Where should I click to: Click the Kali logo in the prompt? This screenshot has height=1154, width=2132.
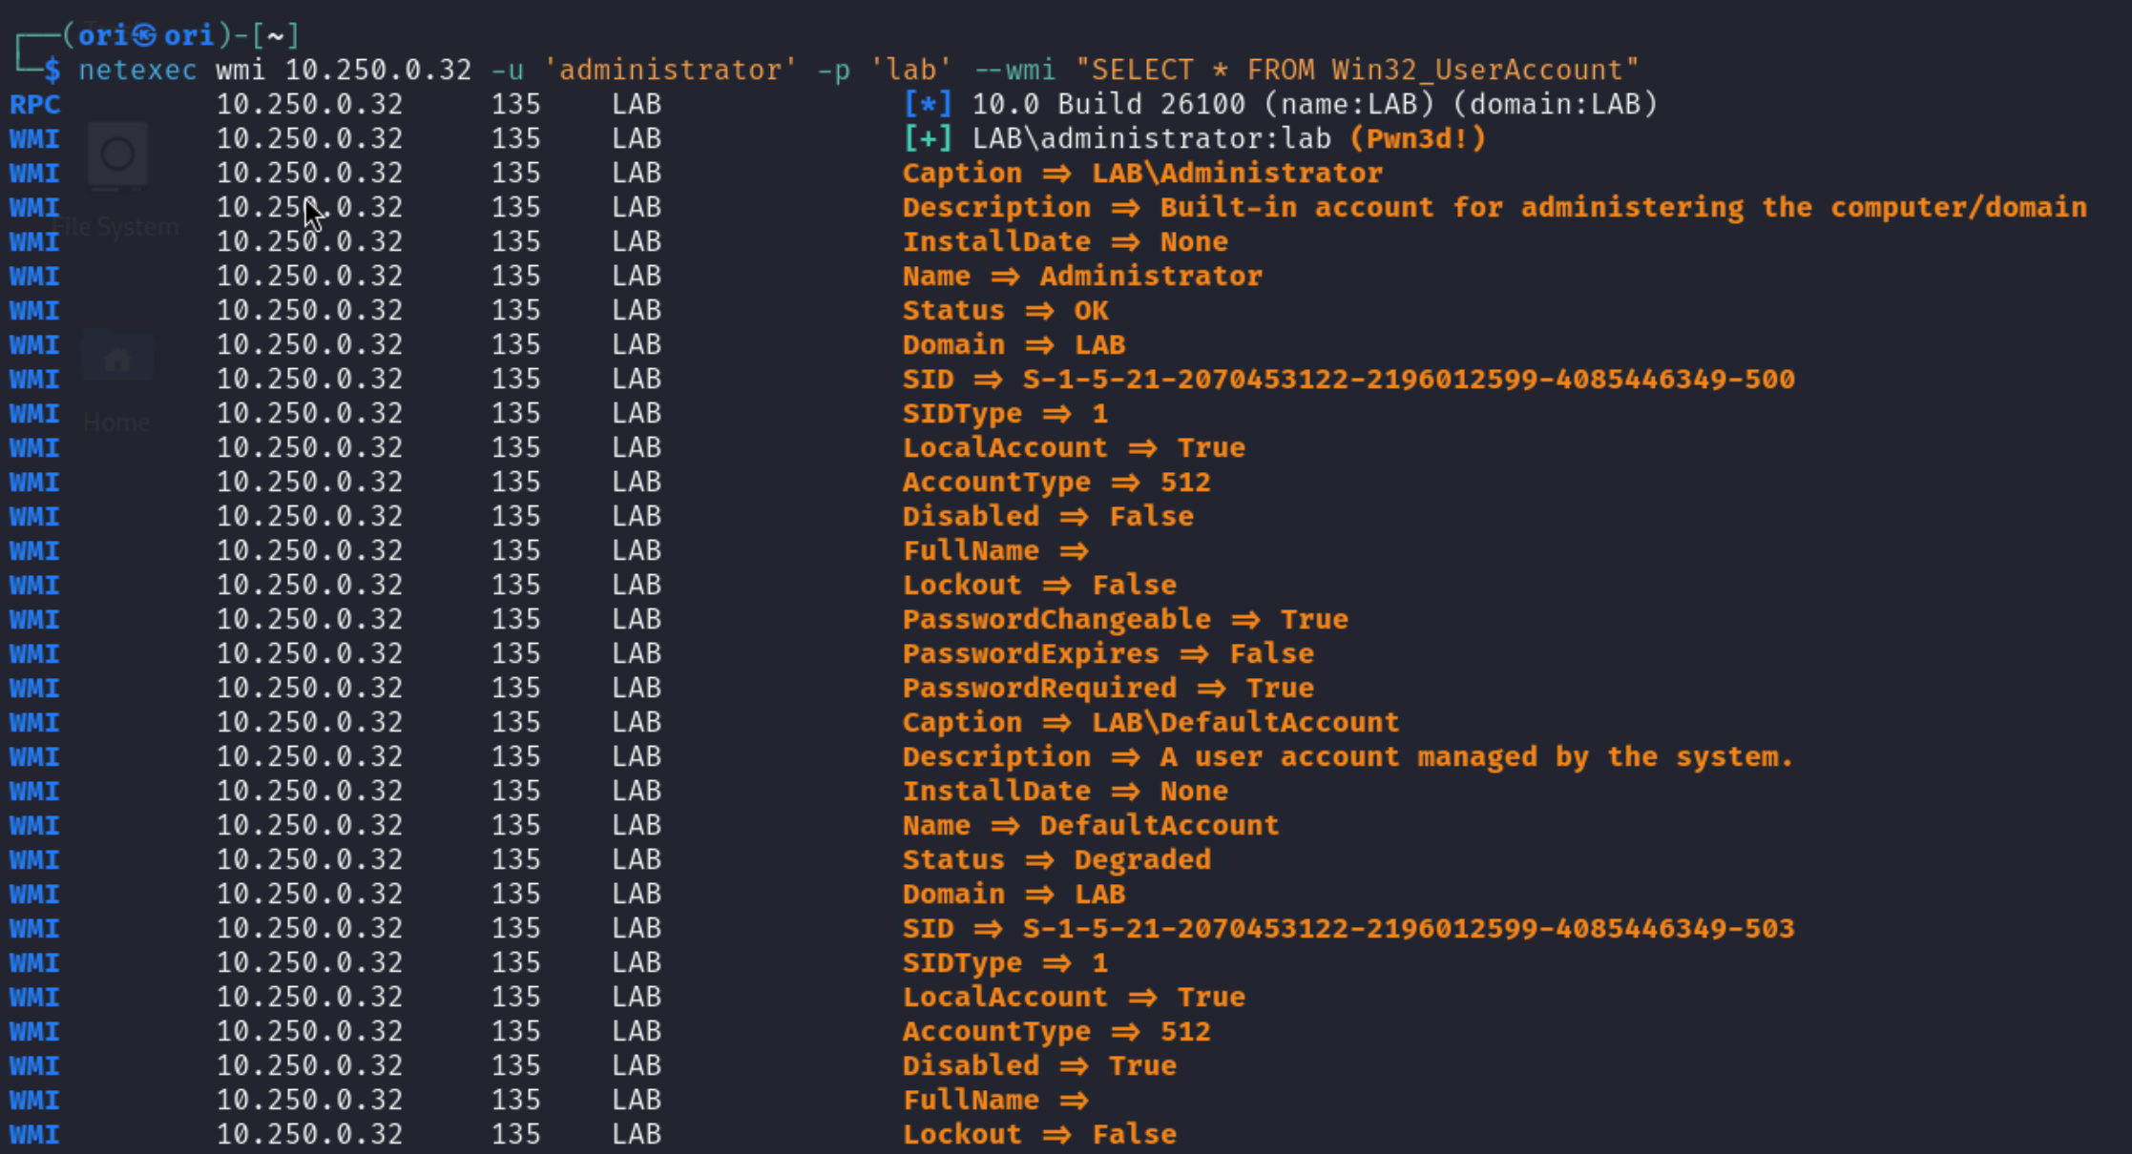coord(144,35)
